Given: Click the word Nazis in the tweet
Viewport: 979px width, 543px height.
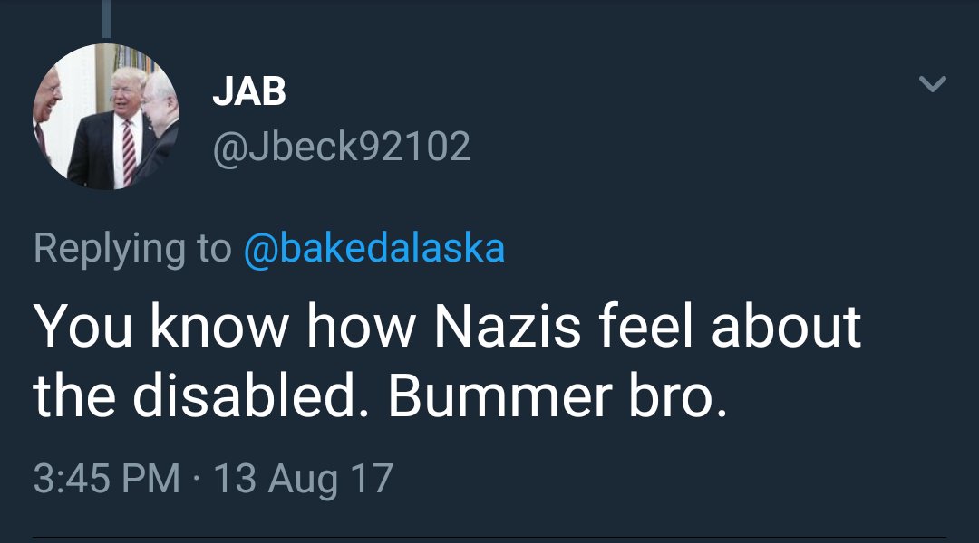Looking at the screenshot, I should point(508,330).
